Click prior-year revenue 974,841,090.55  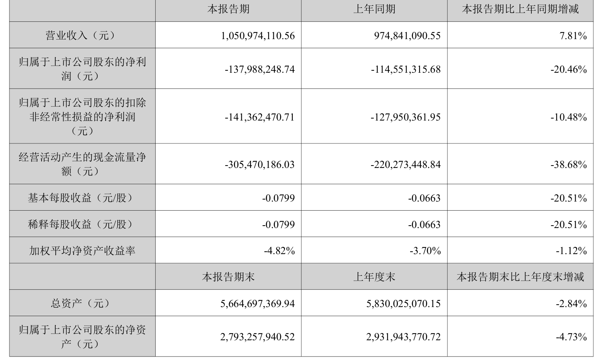pyautogui.click(x=407, y=36)
